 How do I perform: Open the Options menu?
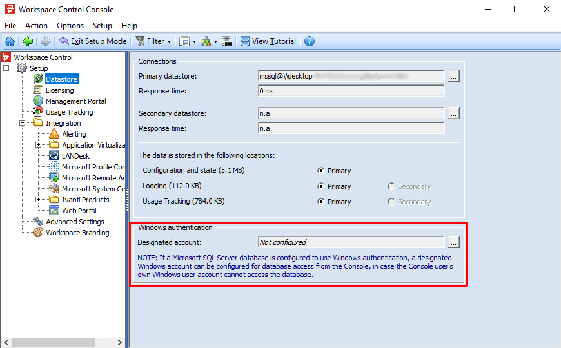[x=70, y=26]
